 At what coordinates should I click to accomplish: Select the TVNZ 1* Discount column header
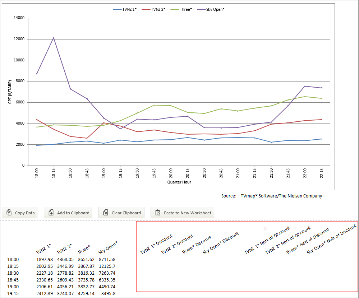pos(156,244)
